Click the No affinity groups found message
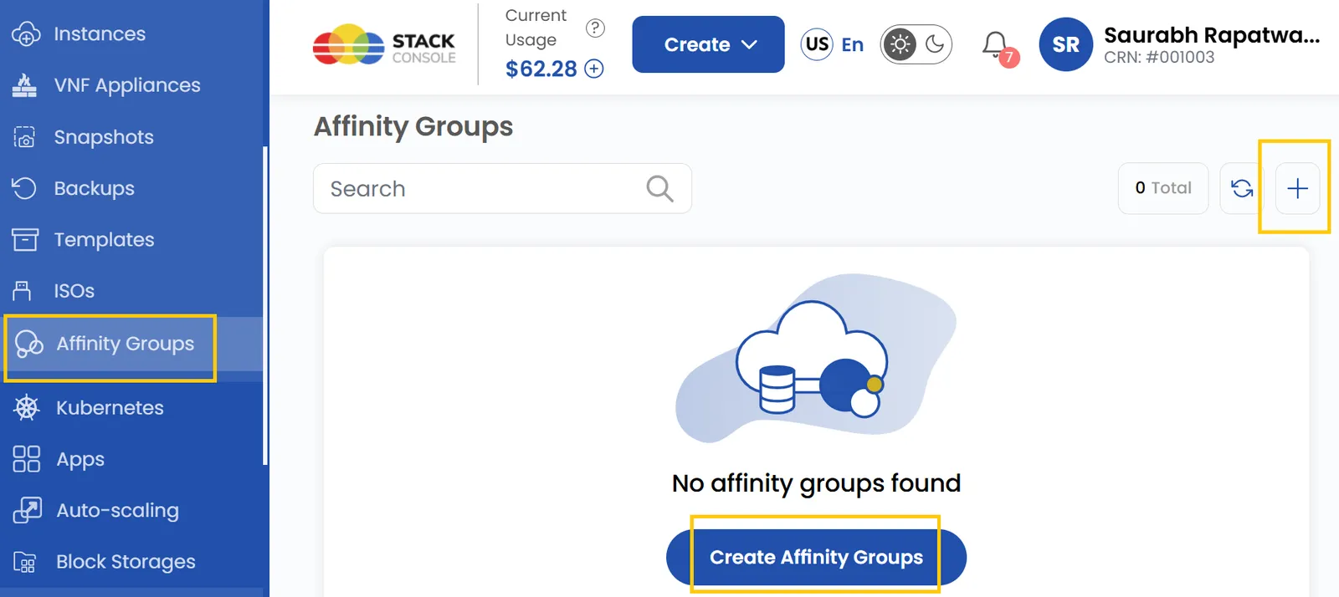The width and height of the screenshot is (1339, 597). (x=816, y=483)
